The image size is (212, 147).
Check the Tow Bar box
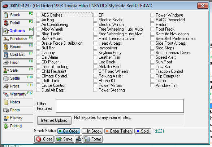click(x=152, y=67)
